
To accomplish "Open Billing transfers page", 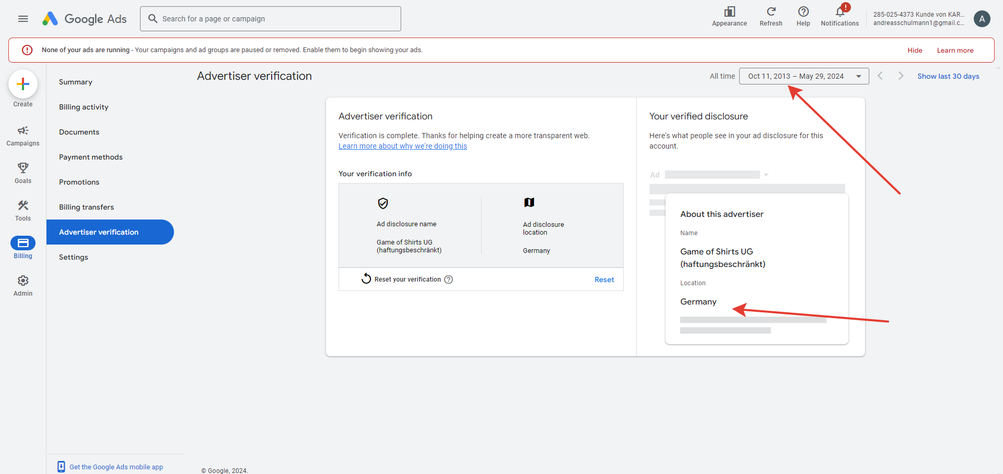I will pos(86,207).
